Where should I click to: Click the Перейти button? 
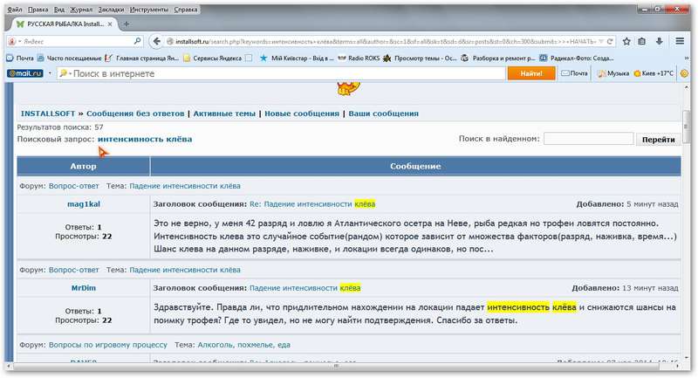click(659, 140)
